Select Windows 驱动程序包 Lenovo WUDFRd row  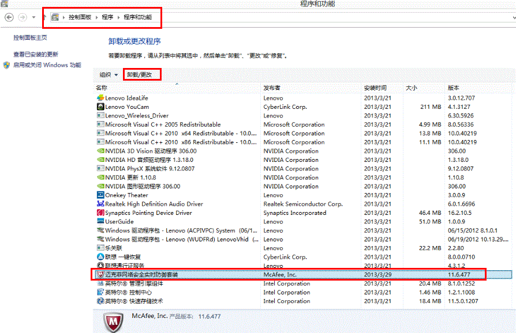[x=303, y=240]
